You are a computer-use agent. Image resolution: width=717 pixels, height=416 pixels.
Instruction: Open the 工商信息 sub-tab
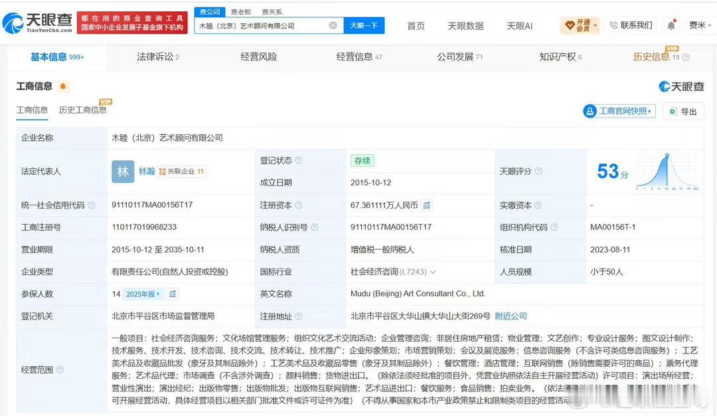pyautogui.click(x=32, y=110)
